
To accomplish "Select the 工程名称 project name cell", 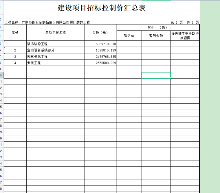I will point(47,22).
